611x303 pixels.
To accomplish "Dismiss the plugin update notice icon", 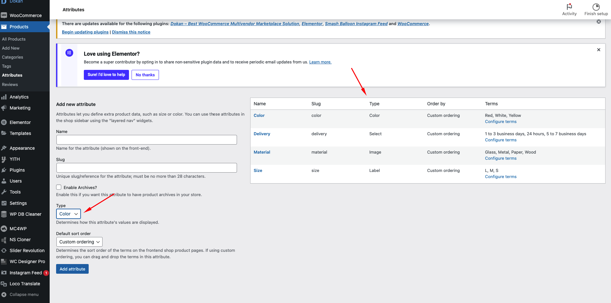I will 598,22.
